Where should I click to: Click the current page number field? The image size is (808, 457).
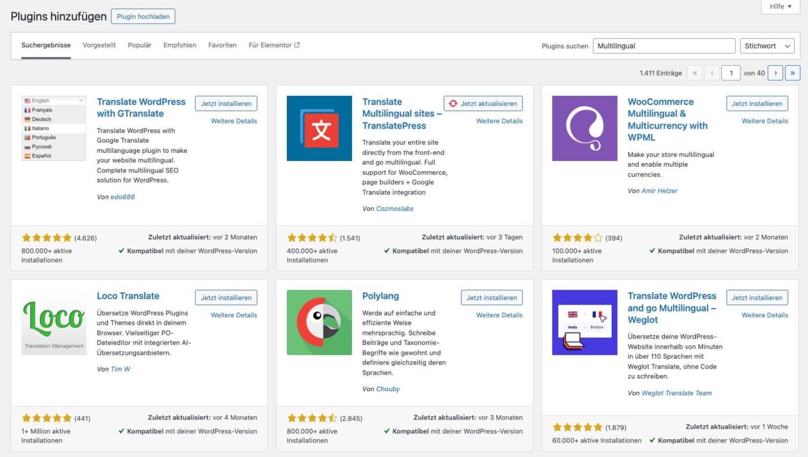pyautogui.click(x=731, y=73)
